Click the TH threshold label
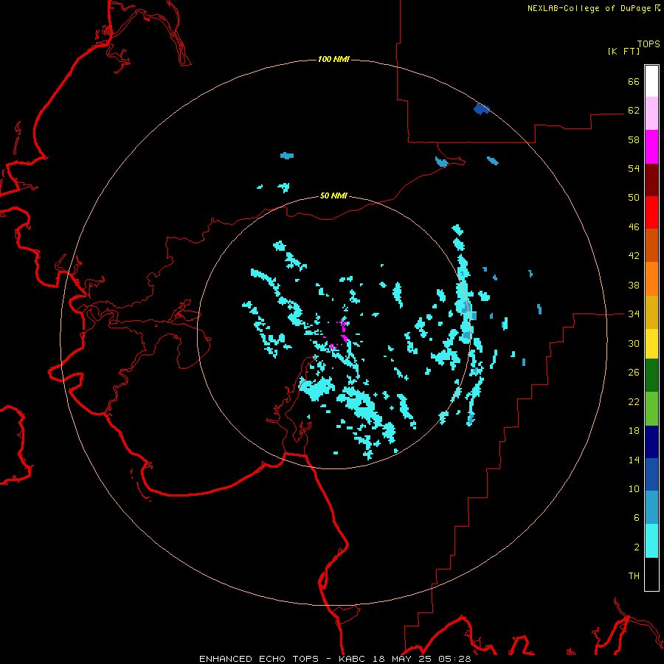Screen dimensions: 664x664 (x=634, y=576)
